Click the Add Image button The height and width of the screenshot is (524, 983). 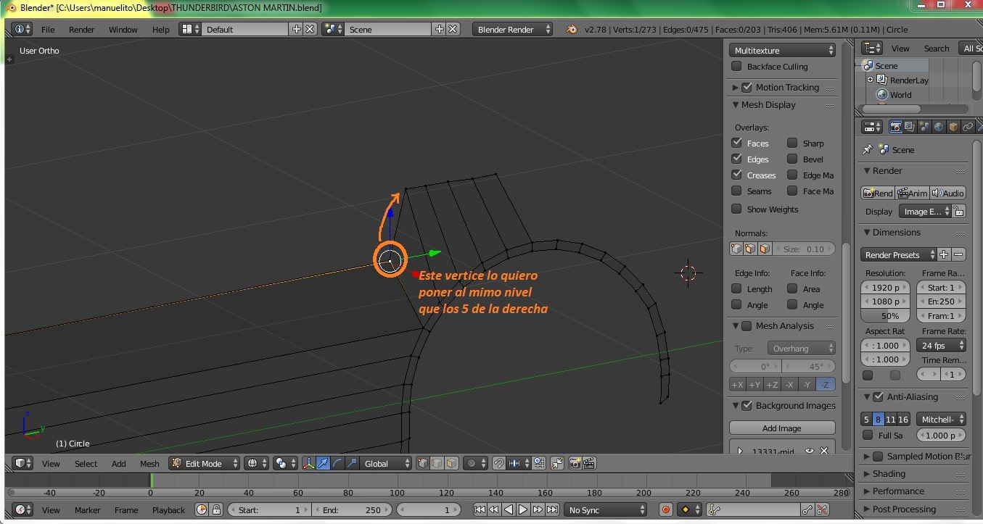tap(781, 428)
